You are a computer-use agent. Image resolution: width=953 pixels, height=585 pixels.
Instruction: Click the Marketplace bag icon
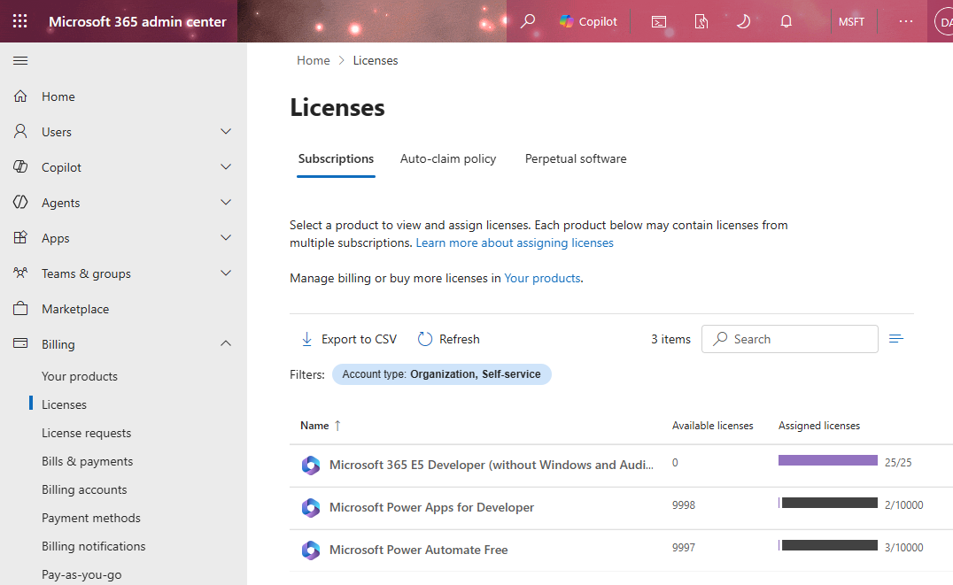click(20, 309)
